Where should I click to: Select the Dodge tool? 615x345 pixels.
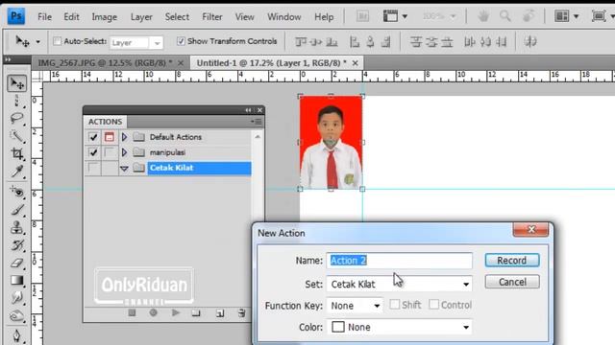pyautogui.click(x=17, y=315)
